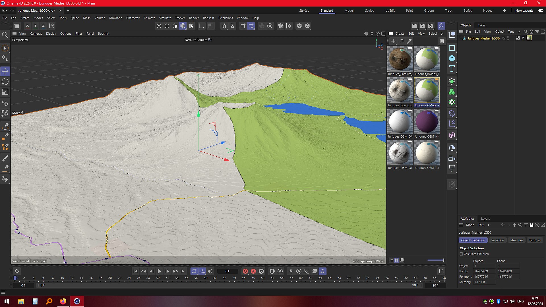
Task: Open the Structure tab button
Action: click(x=516, y=240)
